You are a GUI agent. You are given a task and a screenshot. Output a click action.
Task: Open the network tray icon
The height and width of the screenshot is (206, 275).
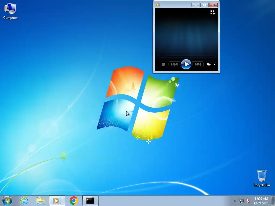(241, 201)
